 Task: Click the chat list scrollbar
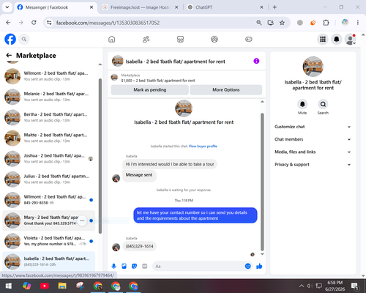[100, 156]
